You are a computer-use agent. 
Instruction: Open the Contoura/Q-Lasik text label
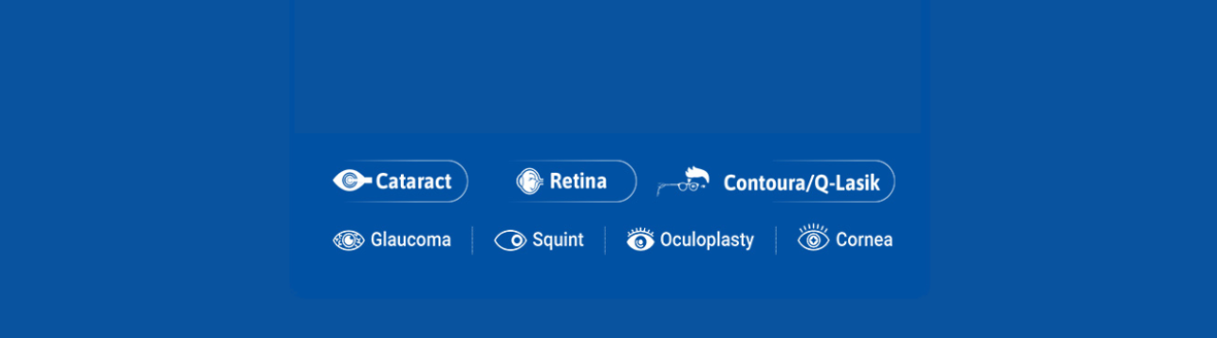tap(801, 183)
